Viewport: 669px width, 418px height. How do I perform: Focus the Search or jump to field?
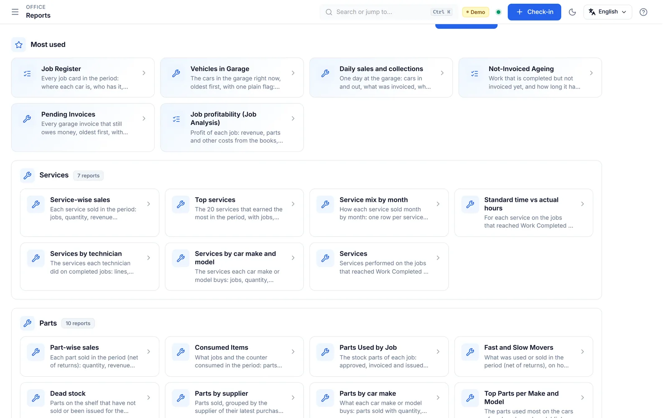click(389, 12)
